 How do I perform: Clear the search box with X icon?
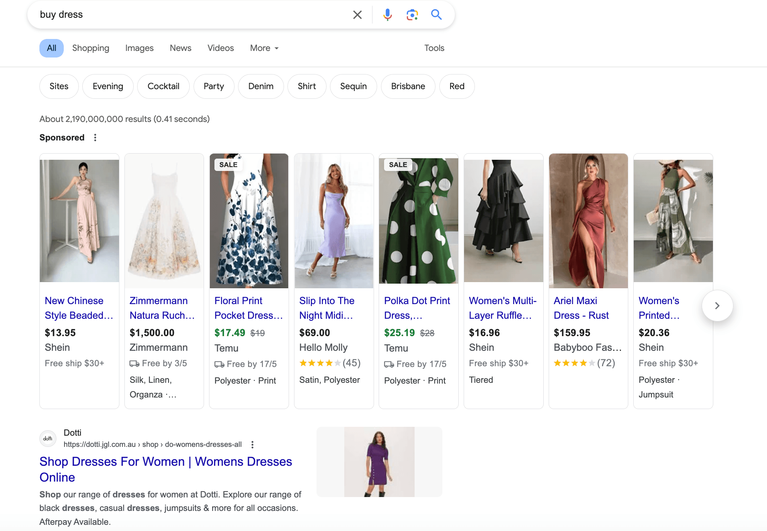coord(357,15)
